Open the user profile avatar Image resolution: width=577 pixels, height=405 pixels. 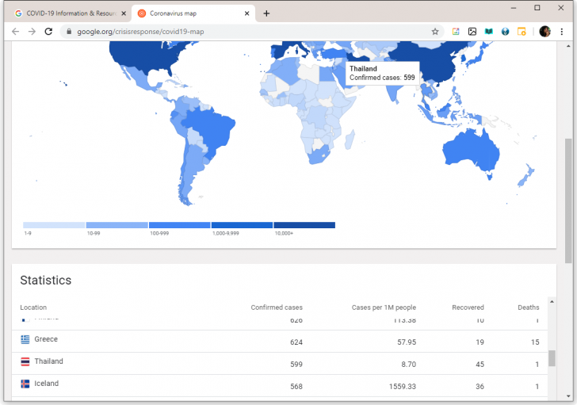[545, 32]
